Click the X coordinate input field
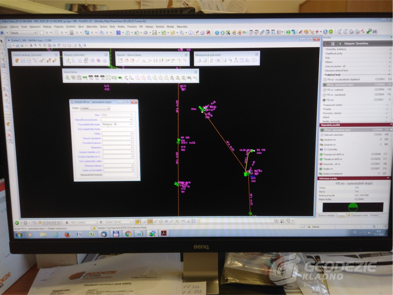 (83, 222)
